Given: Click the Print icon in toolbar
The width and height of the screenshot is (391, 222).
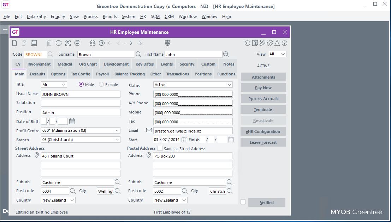Looking at the screenshot, I should coord(78,43).
